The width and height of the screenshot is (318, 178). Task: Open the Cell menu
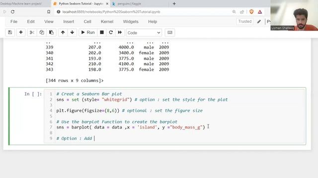click(87, 22)
